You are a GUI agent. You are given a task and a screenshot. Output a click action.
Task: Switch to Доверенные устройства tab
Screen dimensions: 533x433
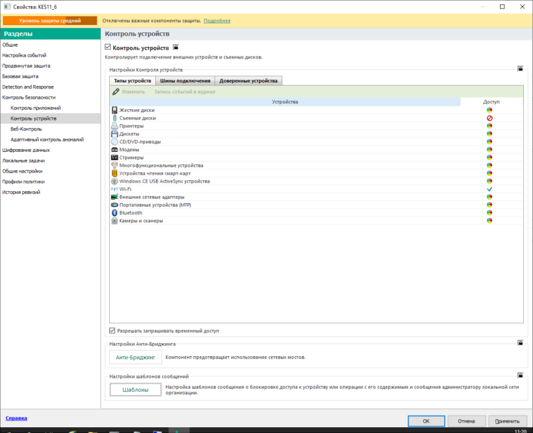248,81
